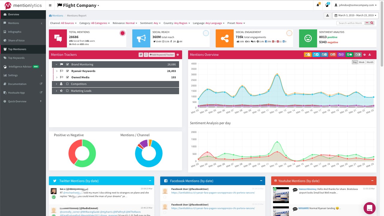Minimize the Facebook Mentions panel
Image resolution: width=384 pixels, height=216 pixels.
(261, 181)
